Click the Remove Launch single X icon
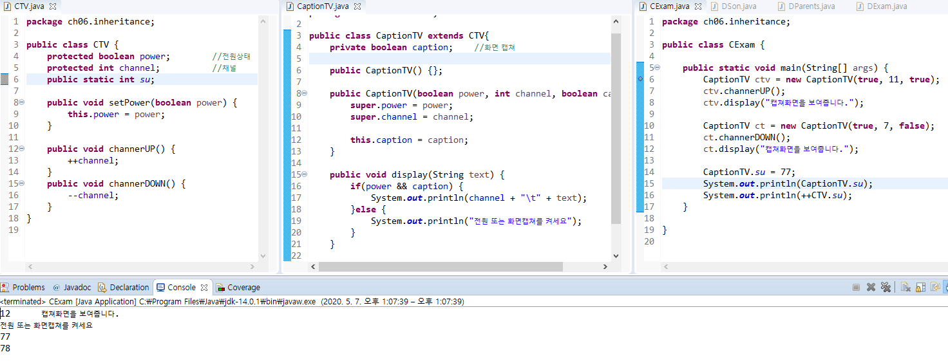This screenshot has width=948, height=361. (x=871, y=287)
